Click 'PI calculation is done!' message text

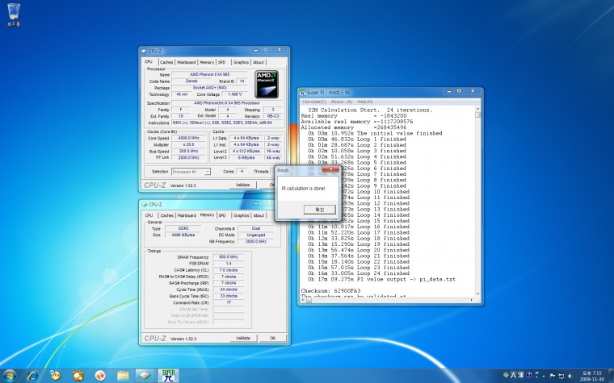(x=303, y=189)
